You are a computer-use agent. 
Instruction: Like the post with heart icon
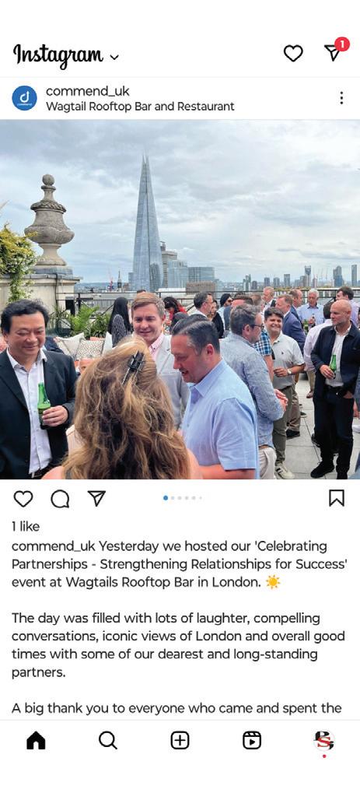[23, 499]
